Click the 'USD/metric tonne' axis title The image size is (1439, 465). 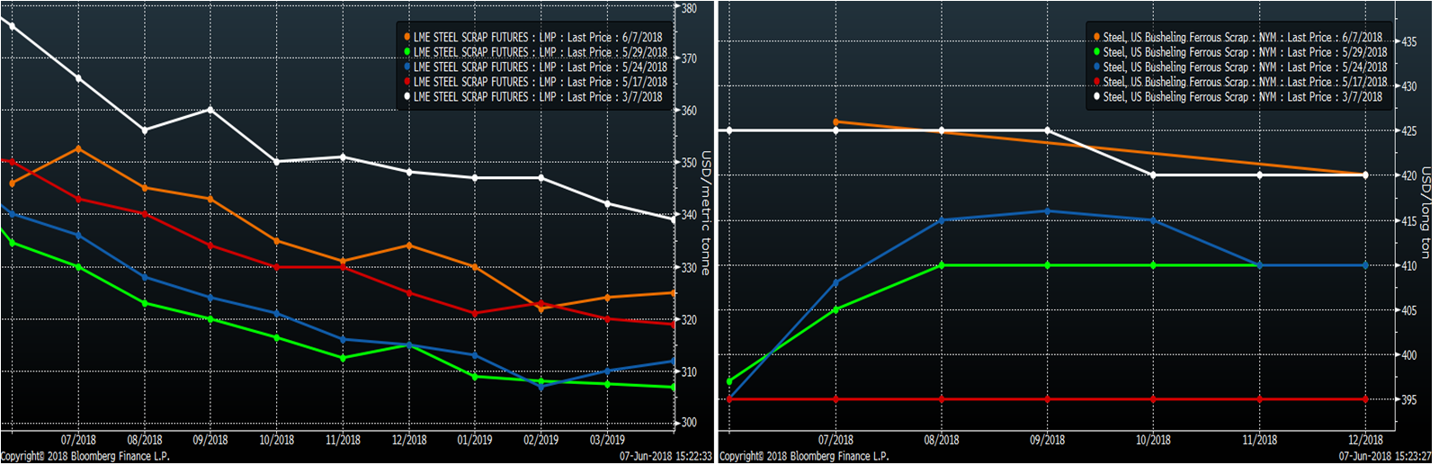pos(706,213)
